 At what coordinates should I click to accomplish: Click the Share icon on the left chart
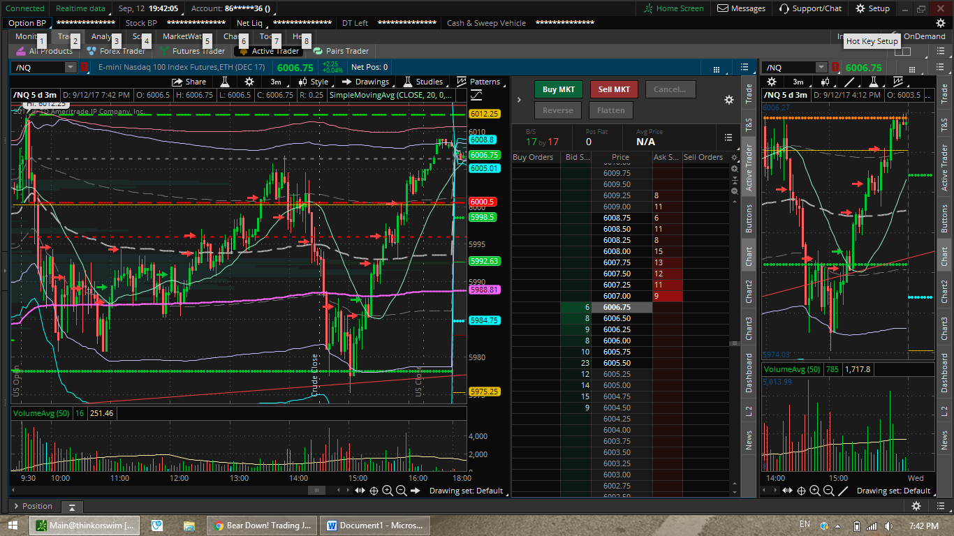pyautogui.click(x=189, y=82)
